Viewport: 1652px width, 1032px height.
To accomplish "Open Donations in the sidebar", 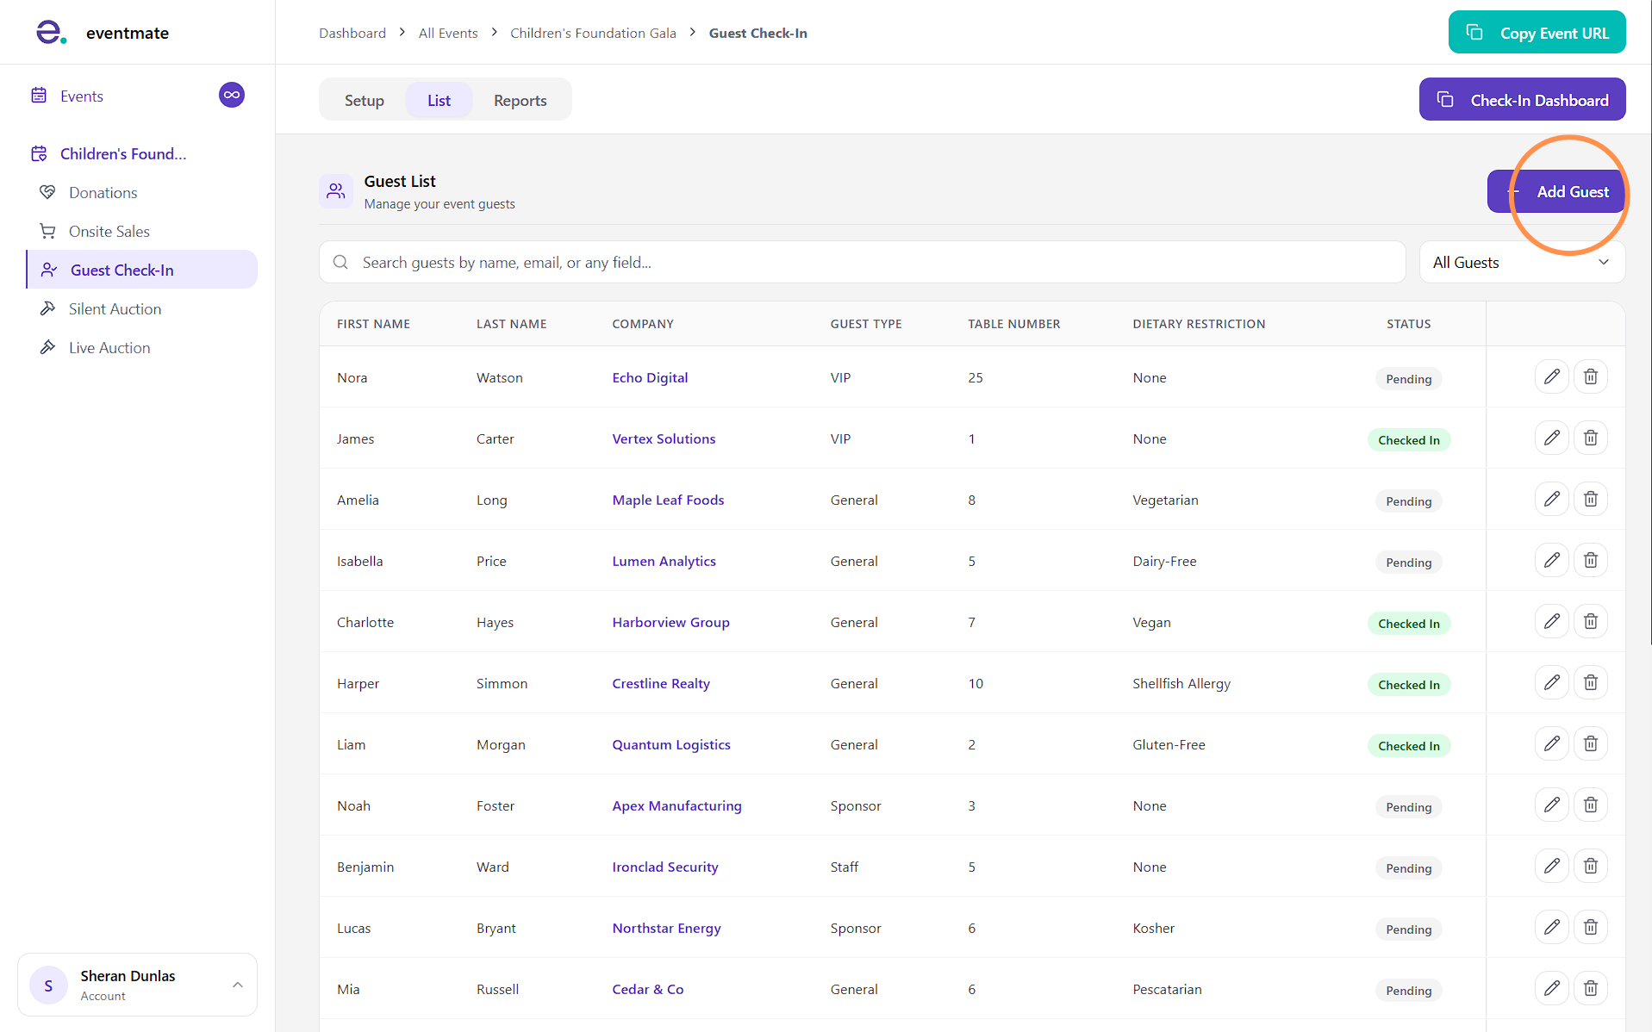I will [103, 193].
